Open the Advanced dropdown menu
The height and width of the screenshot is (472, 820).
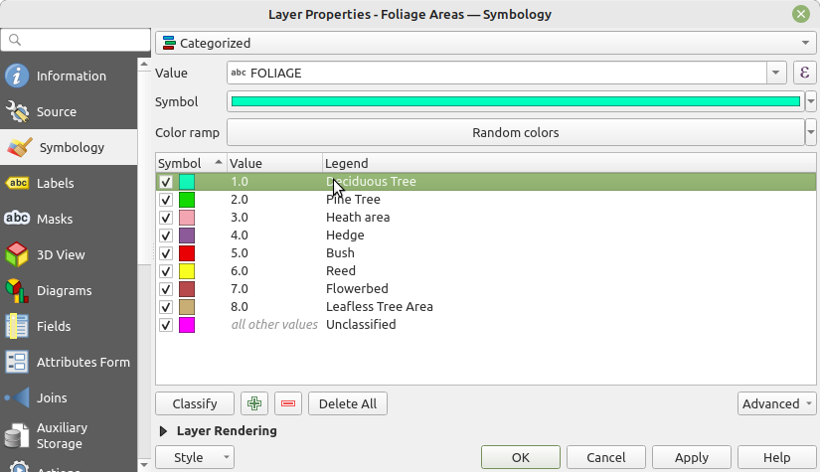click(776, 403)
